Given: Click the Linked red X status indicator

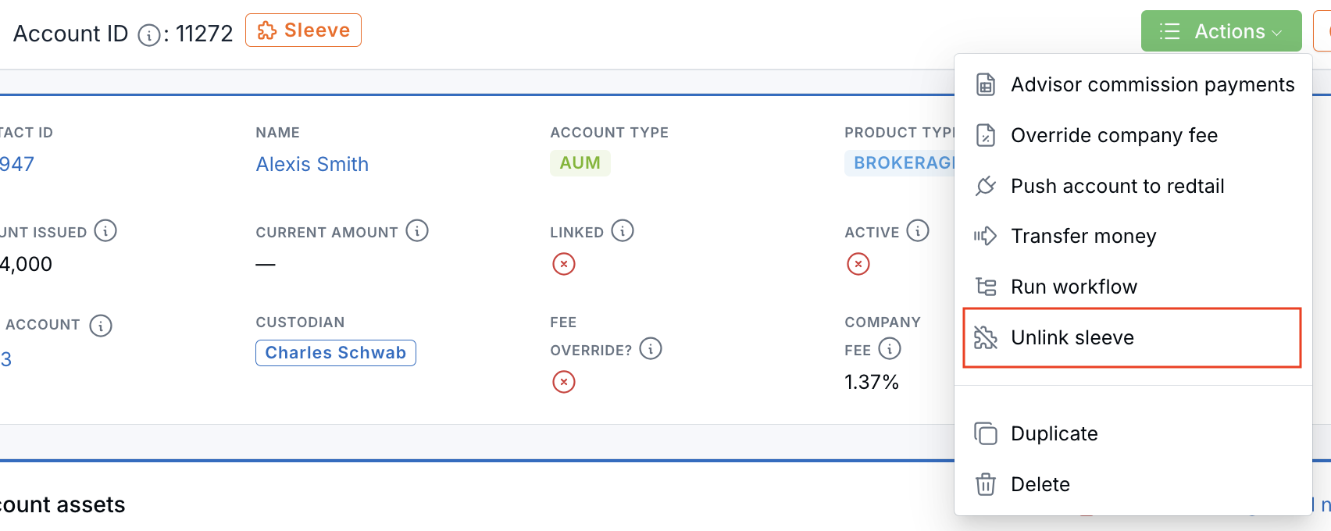Looking at the screenshot, I should 564,264.
